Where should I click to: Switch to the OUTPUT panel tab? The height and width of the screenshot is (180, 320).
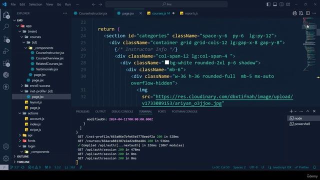[100, 111]
